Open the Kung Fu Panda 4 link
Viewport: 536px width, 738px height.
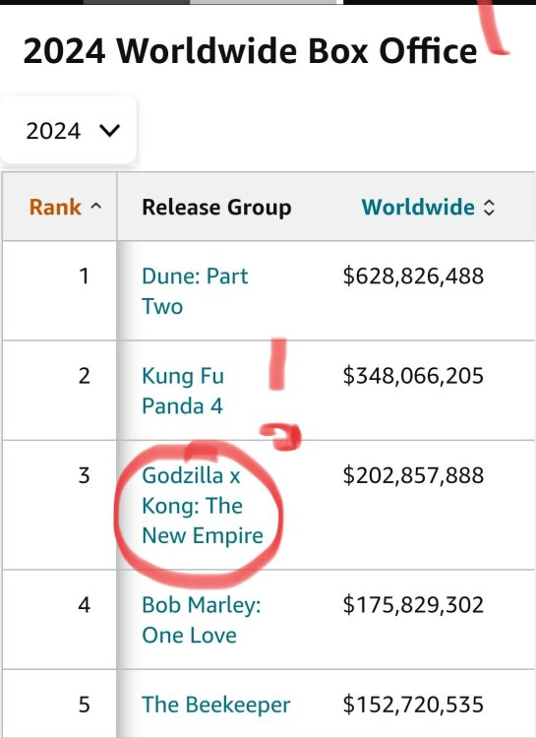tap(183, 391)
